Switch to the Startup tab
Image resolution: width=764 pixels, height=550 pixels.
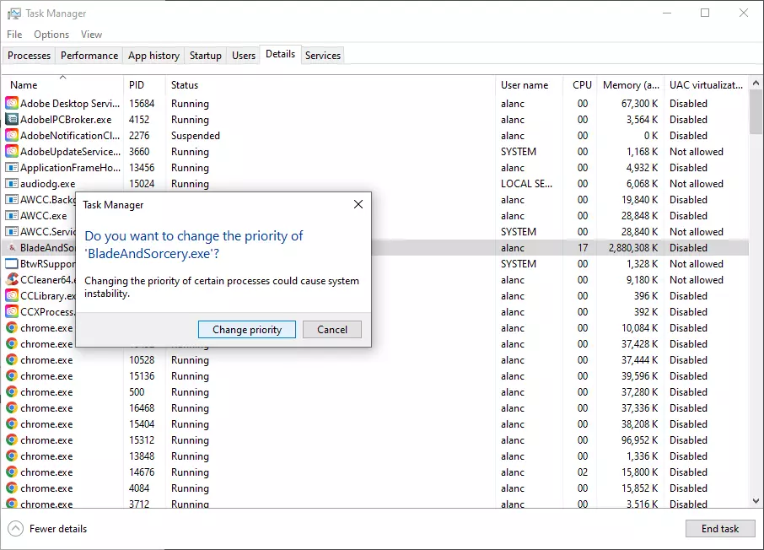tap(205, 56)
